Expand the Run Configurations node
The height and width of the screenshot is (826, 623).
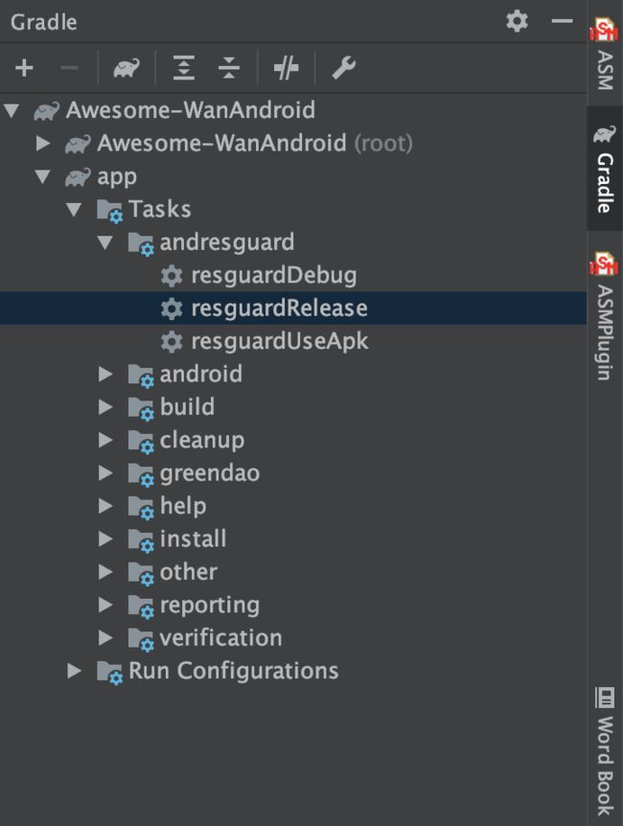click(x=75, y=671)
